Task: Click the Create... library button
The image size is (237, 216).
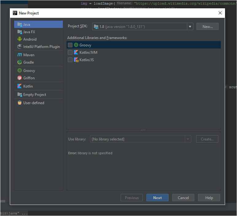Action: pyautogui.click(x=207, y=139)
